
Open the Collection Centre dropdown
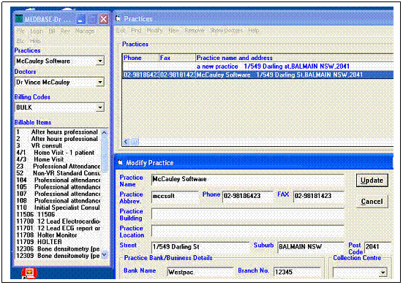click(x=383, y=272)
